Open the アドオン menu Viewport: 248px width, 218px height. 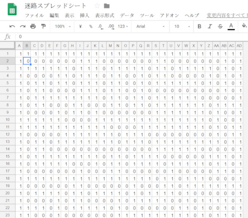pos(169,15)
